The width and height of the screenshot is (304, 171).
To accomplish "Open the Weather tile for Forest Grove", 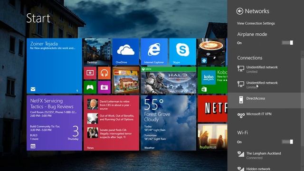I will (169, 123).
